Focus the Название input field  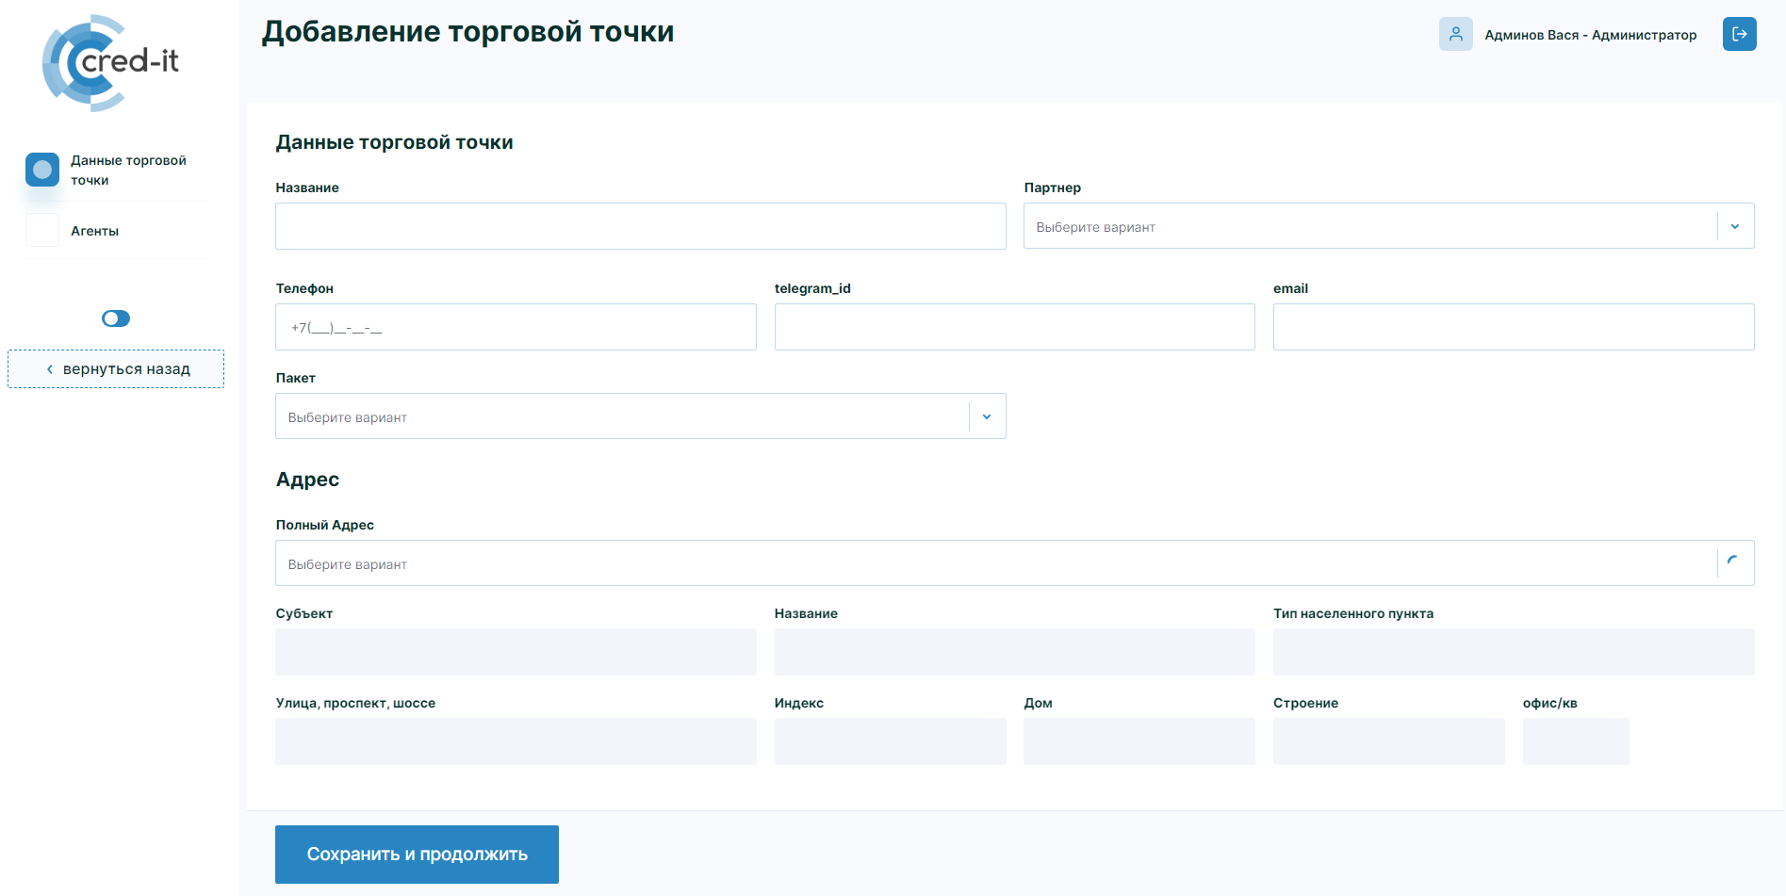[x=640, y=226]
